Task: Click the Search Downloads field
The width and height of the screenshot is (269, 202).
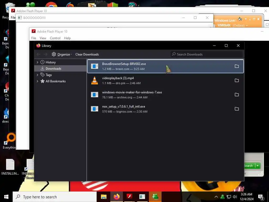Action: 207,54
